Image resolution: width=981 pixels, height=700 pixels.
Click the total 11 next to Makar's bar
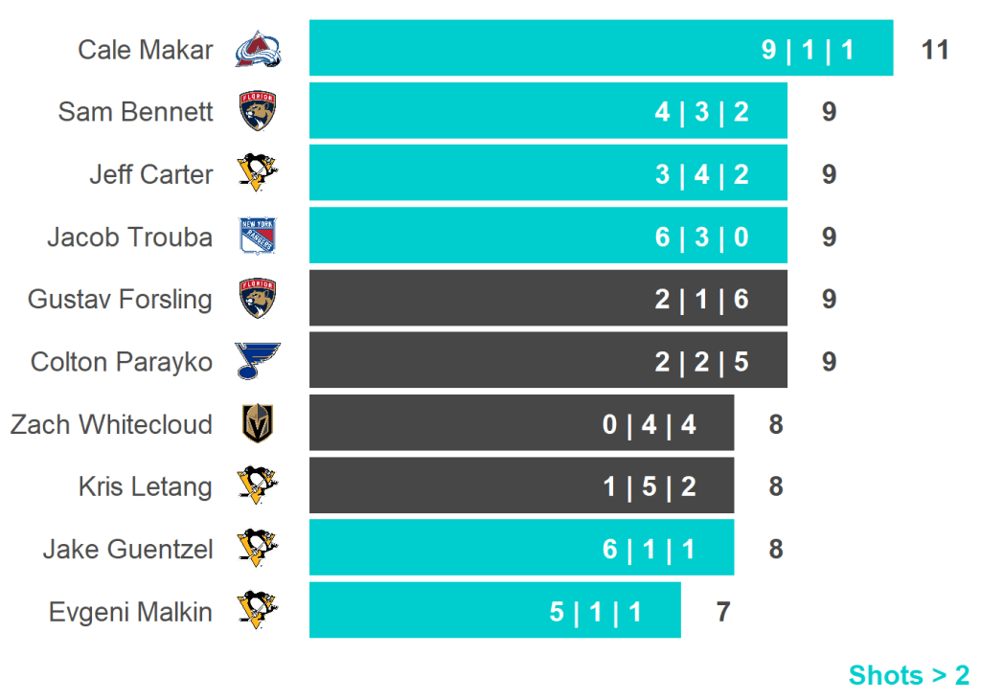click(x=934, y=50)
